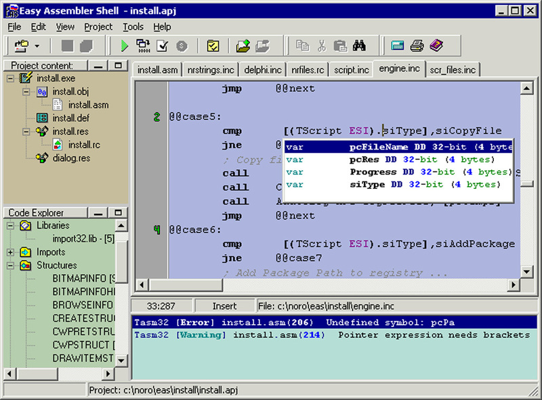Click the editor scroll down arrow

[x=526, y=272]
